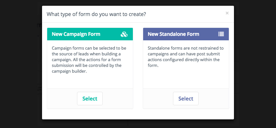Click the New Campaign Form title text
Screen dimensions: 276x128
(76, 34)
